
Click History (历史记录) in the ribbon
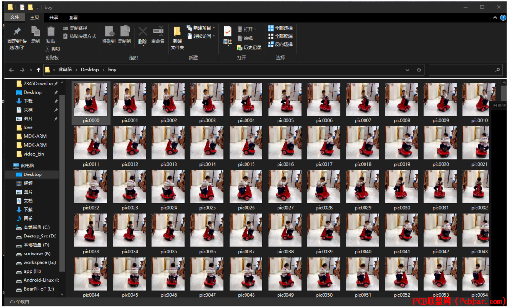point(249,47)
